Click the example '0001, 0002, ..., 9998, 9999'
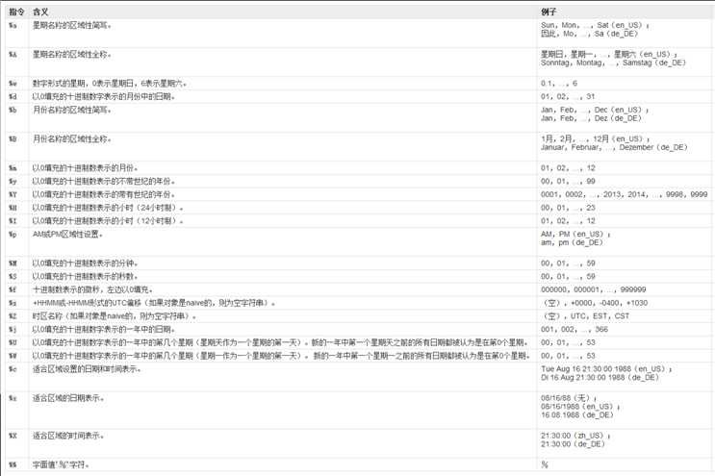This screenshot has width=715, height=476. 624,194
